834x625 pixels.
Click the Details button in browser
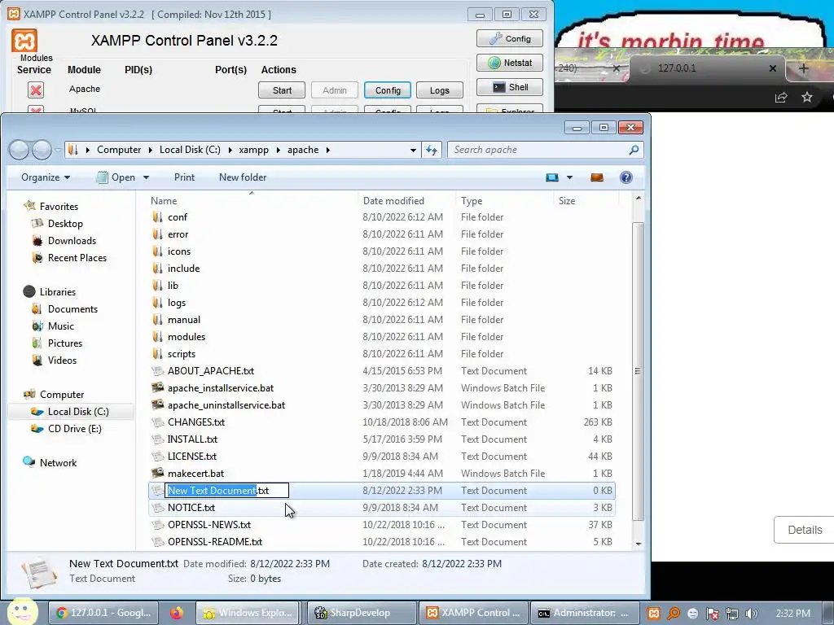[804, 530]
